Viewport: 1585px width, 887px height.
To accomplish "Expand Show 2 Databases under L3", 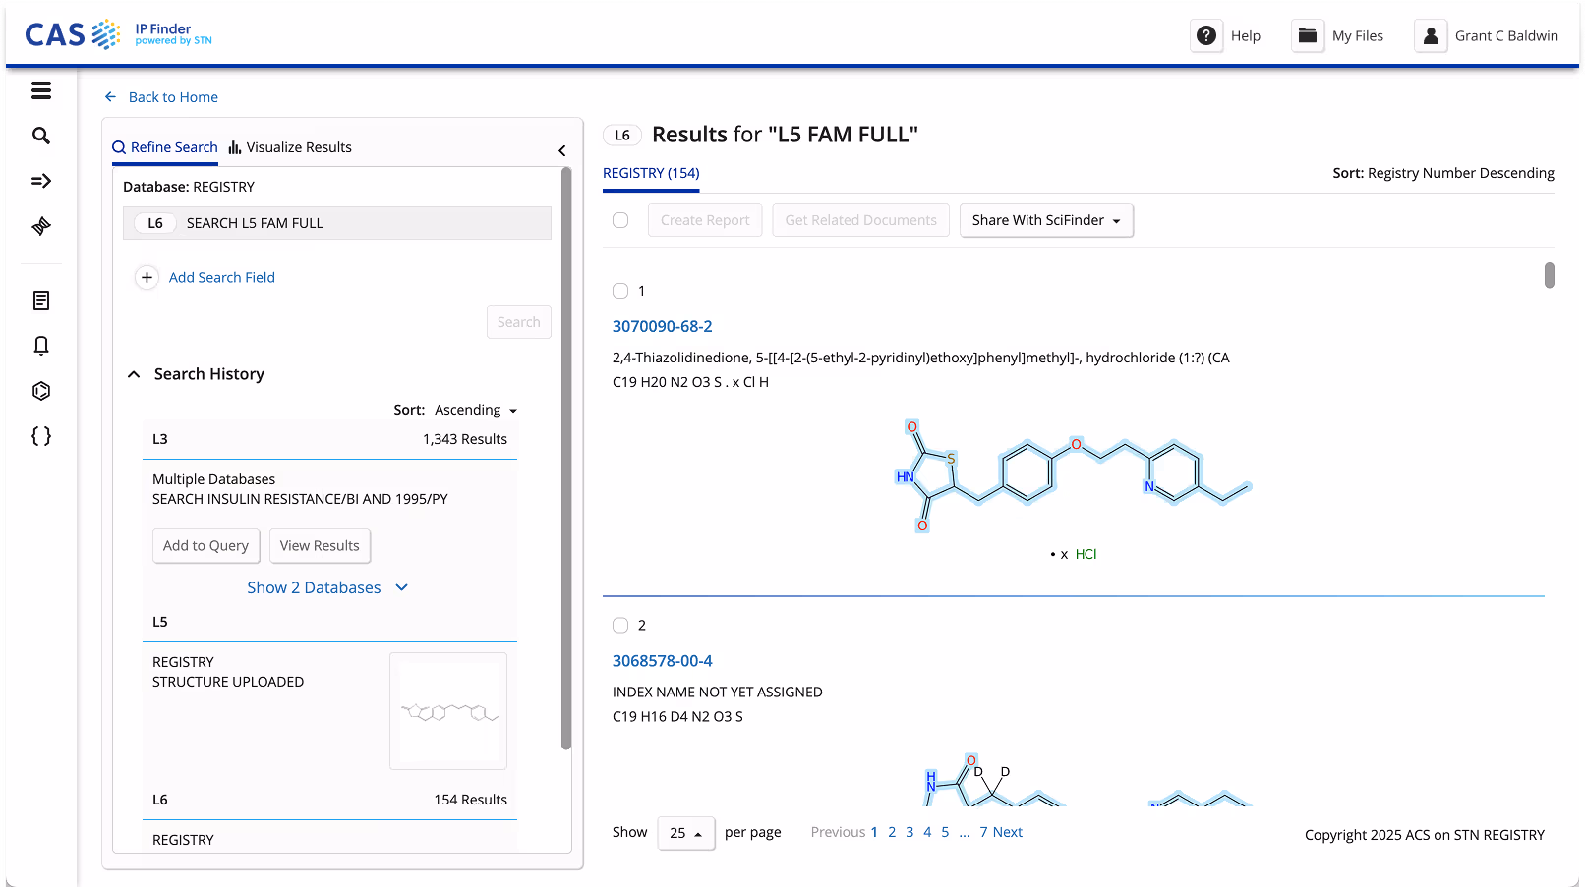I will 328,587.
